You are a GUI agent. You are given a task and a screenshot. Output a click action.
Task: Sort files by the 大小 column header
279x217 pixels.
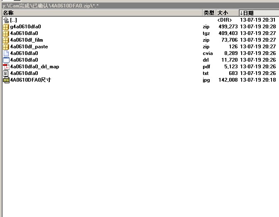click(x=228, y=13)
